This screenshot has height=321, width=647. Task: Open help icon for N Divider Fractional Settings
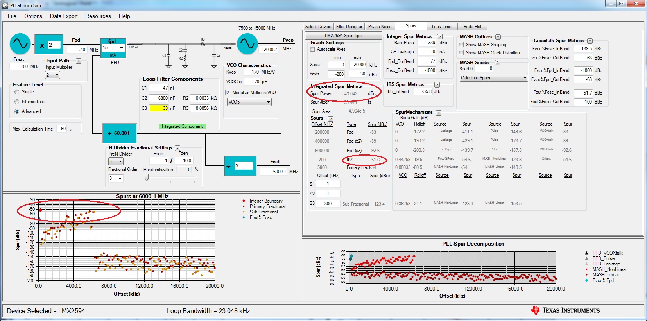point(177,148)
